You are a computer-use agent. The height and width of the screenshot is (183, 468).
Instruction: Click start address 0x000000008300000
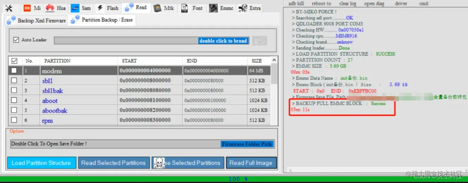[145, 120]
